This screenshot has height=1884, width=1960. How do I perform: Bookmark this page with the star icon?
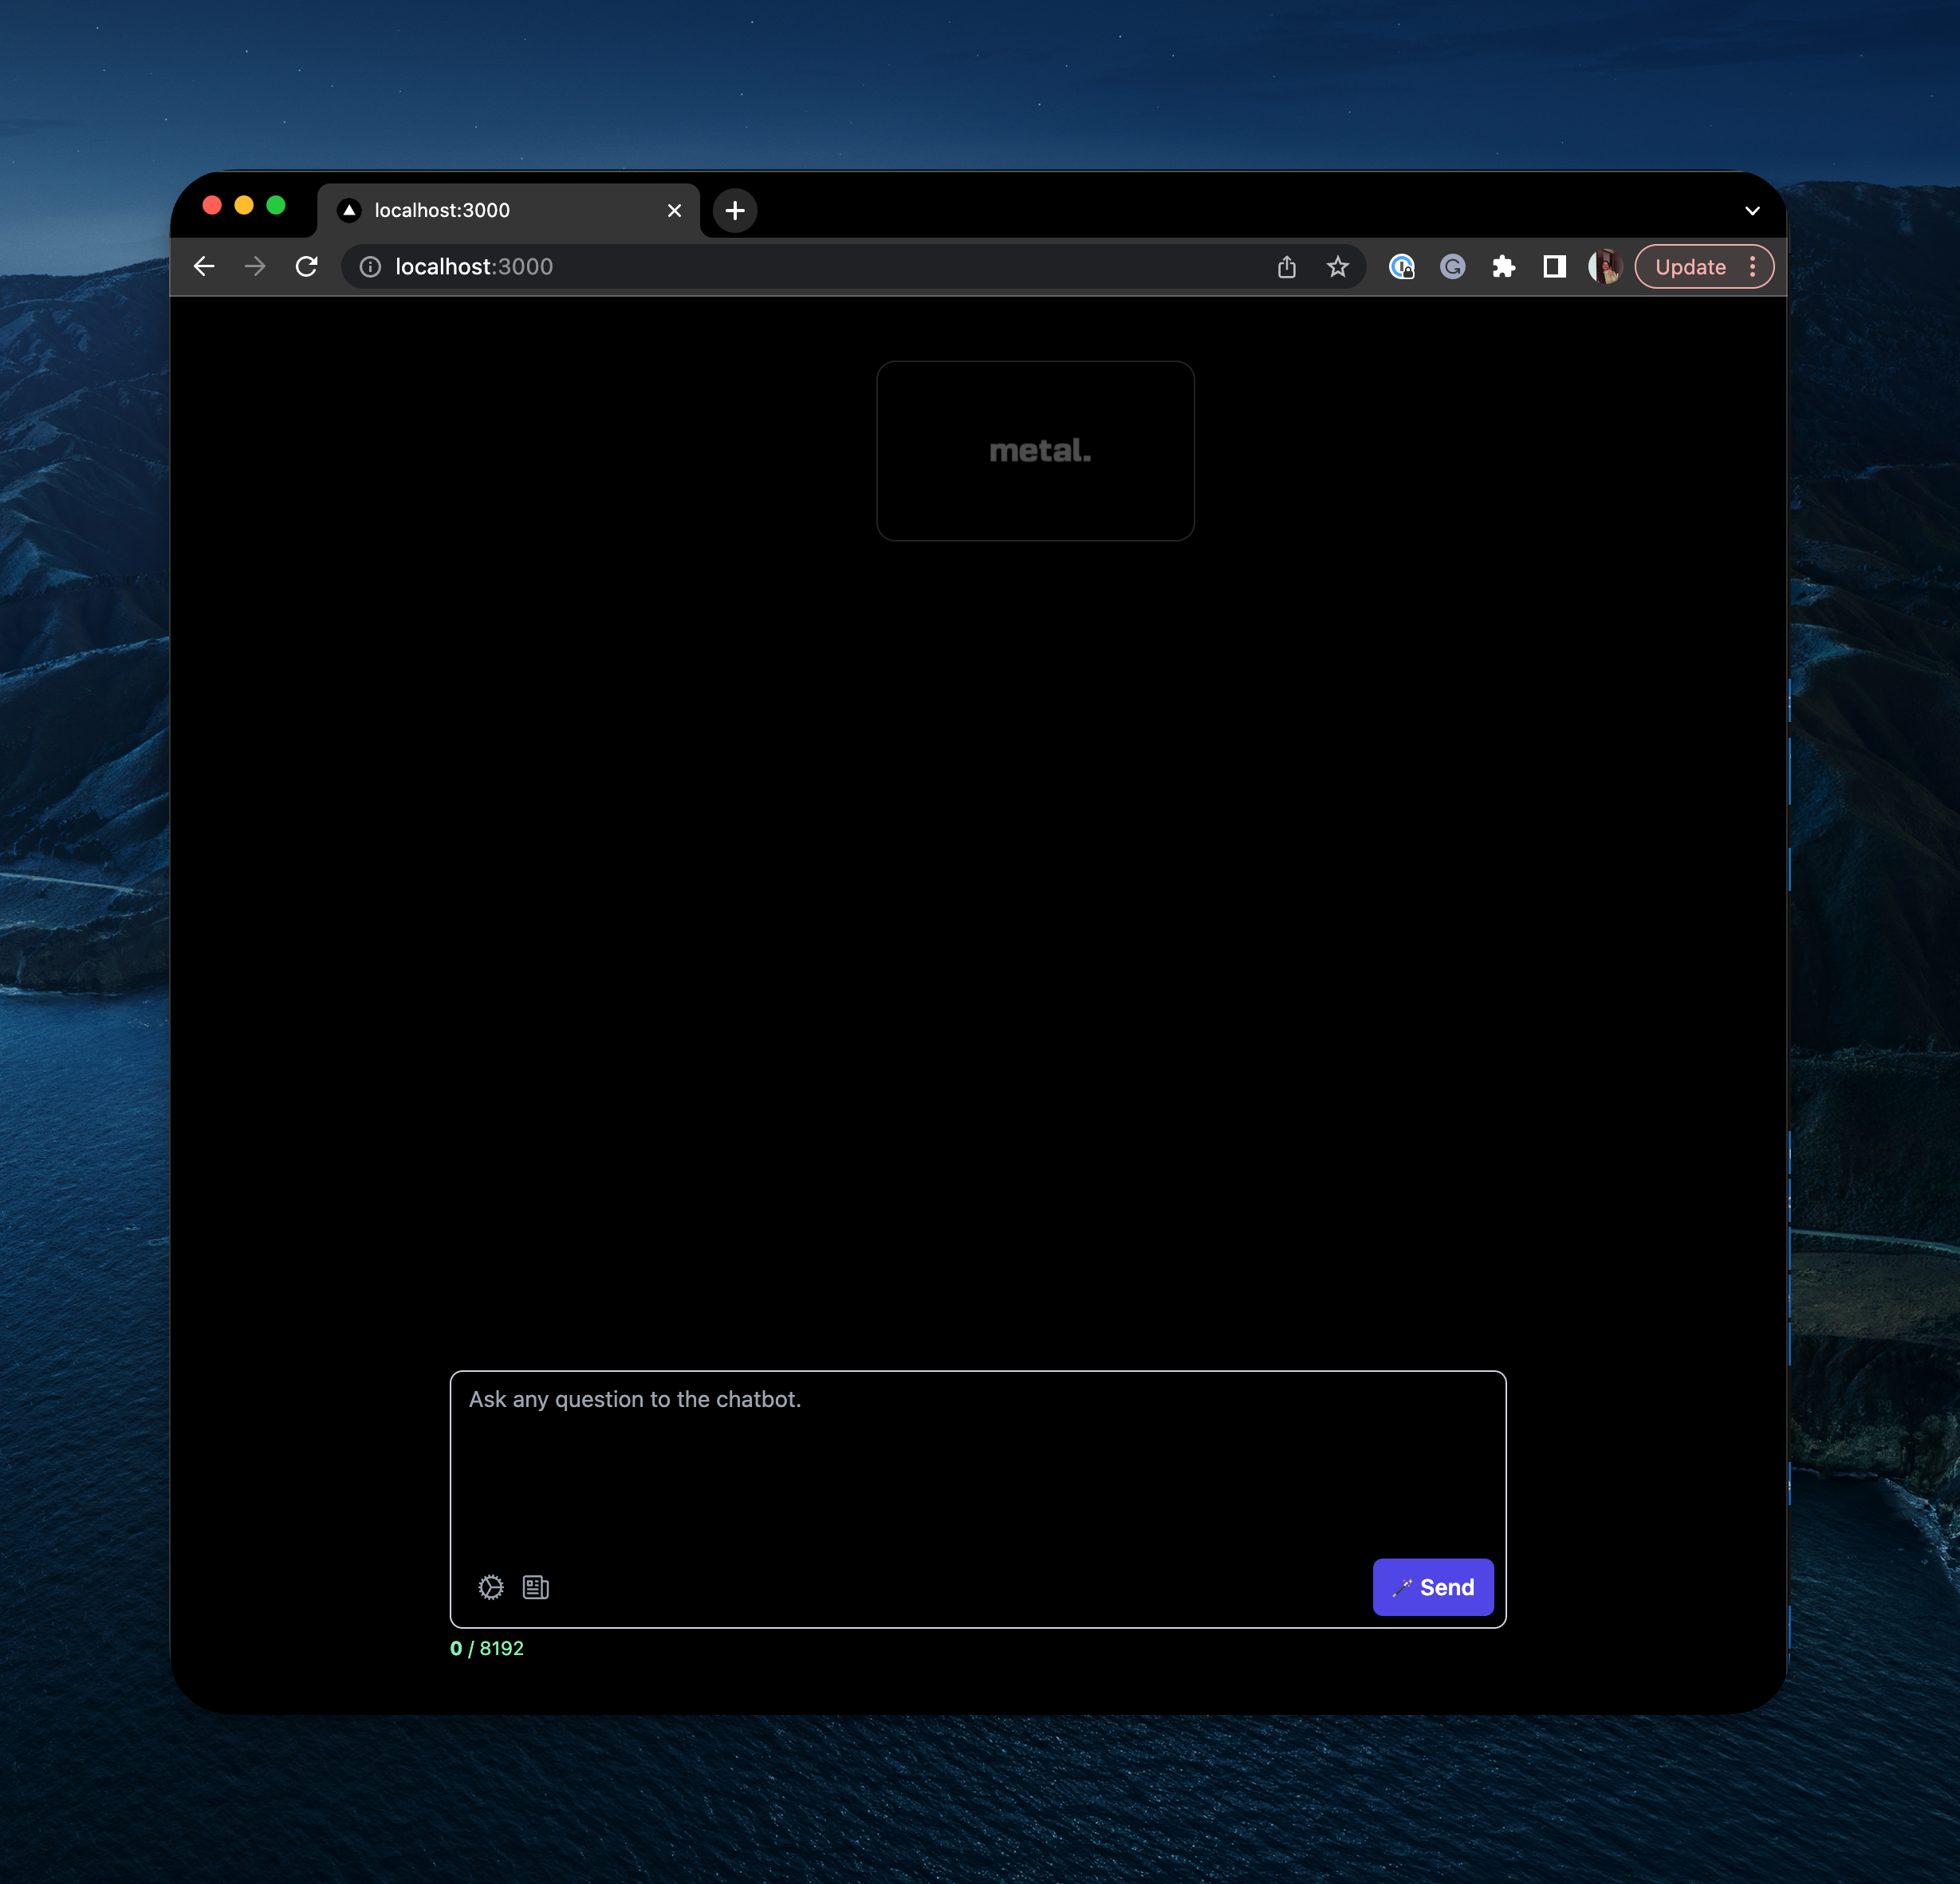tap(1337, 266)
